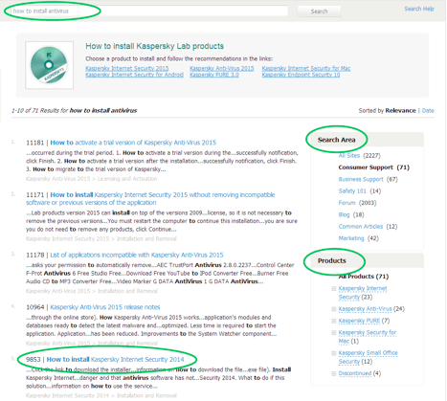The image size is (447, 401).
Task: Click breadcrumb 'Kaspersky Internet Security 2014 > Installation and Removal'
Action: click(x=101, y=395)
